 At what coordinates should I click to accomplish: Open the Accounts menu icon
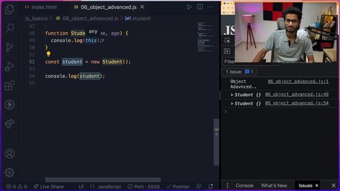(x=10, y=153)
